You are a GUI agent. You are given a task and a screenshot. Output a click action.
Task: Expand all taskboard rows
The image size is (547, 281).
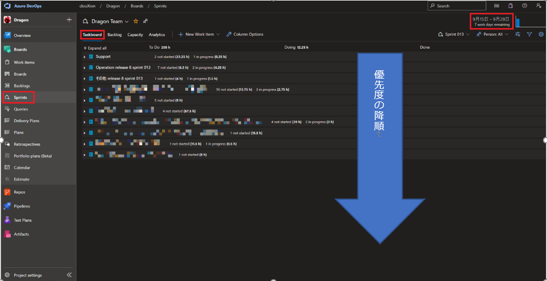(x=95, y=48)
